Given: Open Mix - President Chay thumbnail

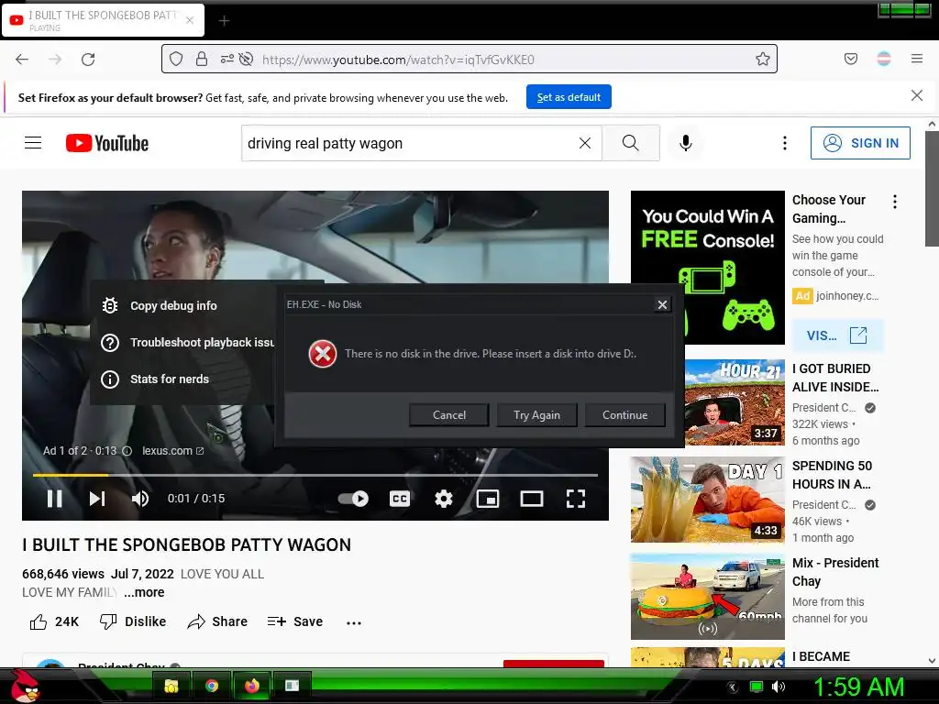Looking at the screenshot, I should tap(707, 596).
